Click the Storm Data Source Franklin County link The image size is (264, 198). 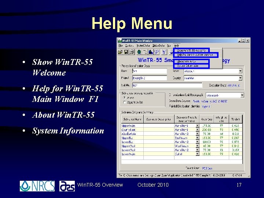[210, 101]
